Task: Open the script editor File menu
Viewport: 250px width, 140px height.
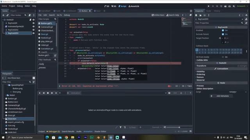Action: [x=40, y=15]
